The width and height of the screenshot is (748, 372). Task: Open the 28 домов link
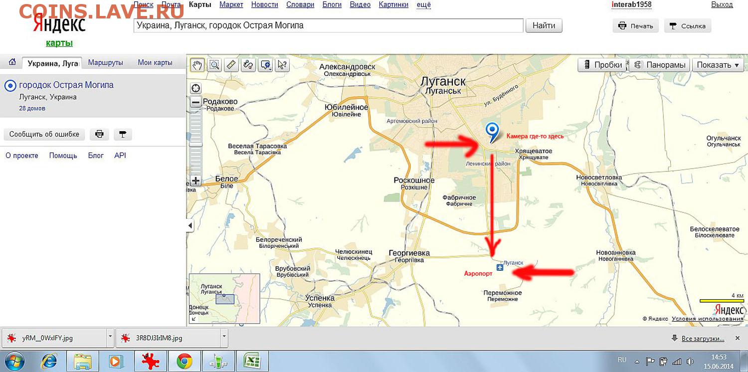click(x=32, y=108)
